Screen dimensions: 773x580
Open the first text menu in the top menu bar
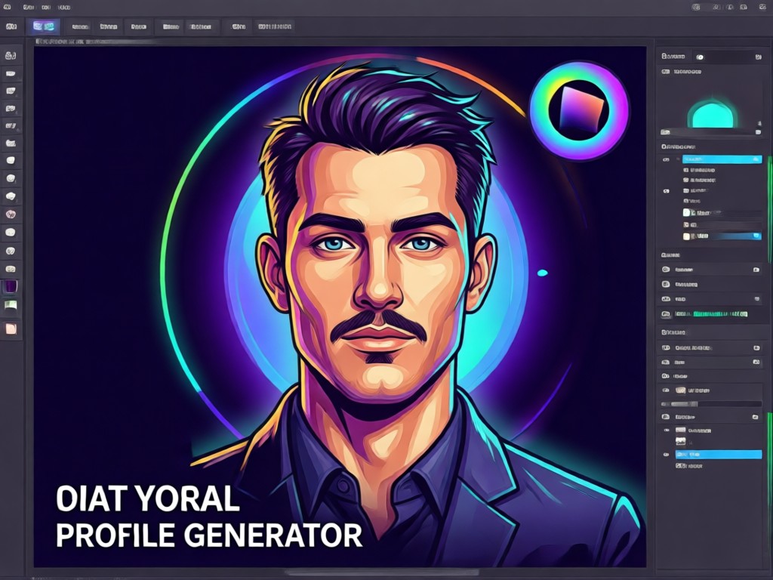coord(29,8)
